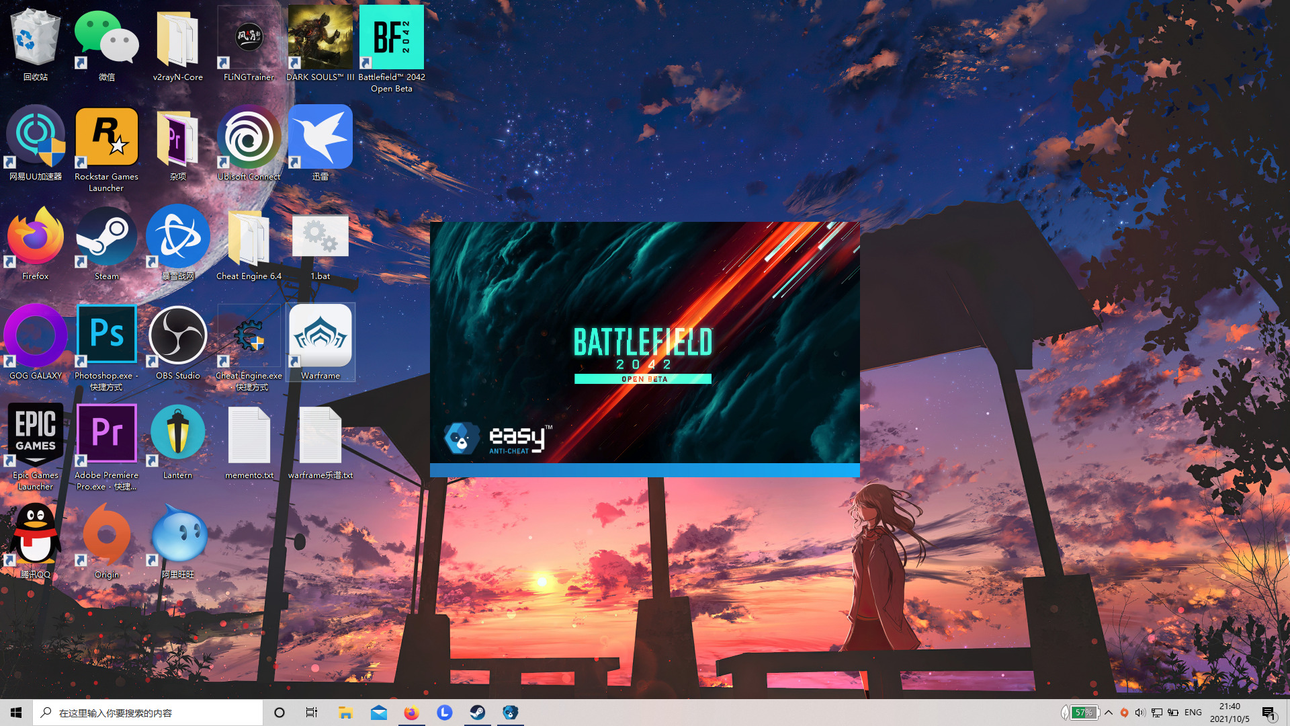The width and height of the screenshot is (1290, 726).
Task: Open the Pr folder next to Ubisoft Connect
Action: (178, 143)
